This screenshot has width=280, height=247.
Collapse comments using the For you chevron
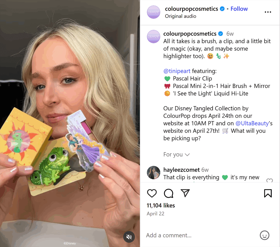tap(188, 155)
